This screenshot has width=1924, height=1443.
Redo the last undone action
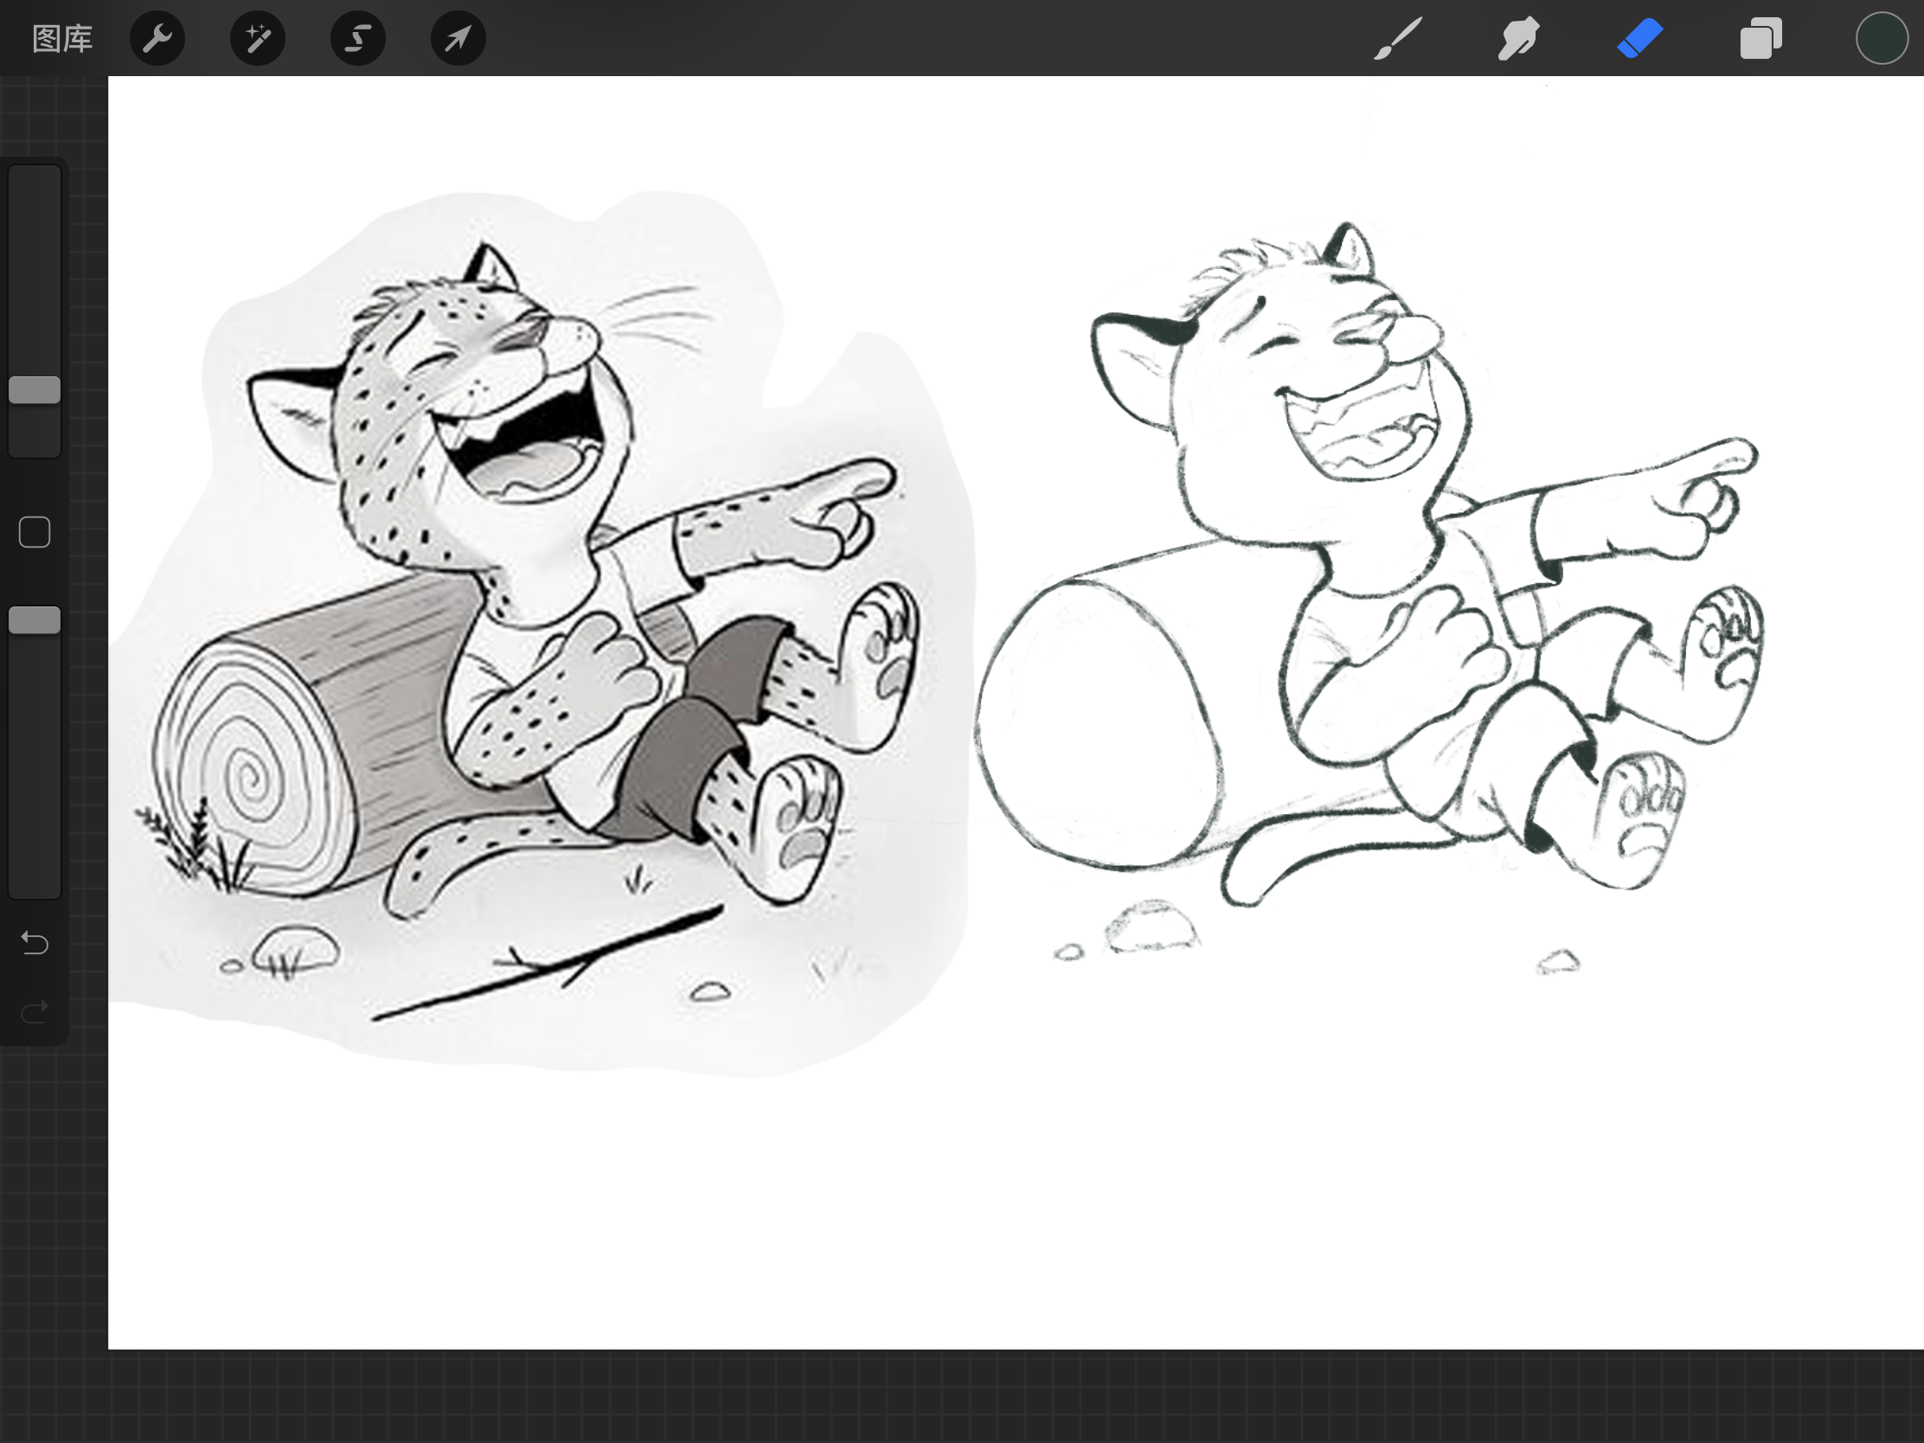(35, 1011)
